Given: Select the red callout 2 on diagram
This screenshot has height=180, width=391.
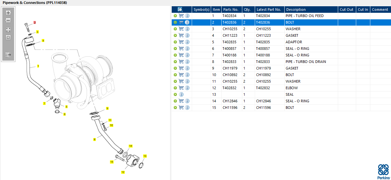Looking at the screenshot, I should click(x=35, y=22).
